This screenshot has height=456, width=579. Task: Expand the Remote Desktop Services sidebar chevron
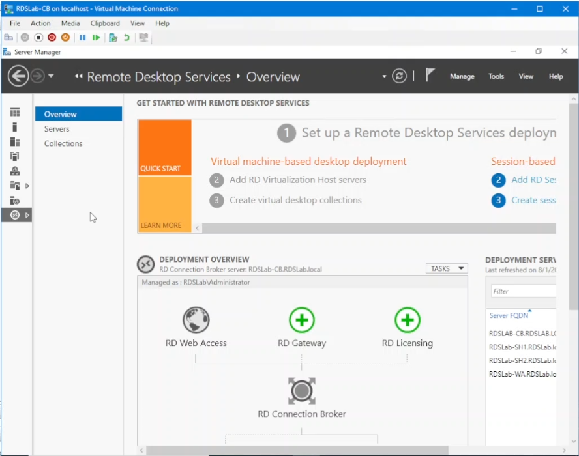click(28, 215)
